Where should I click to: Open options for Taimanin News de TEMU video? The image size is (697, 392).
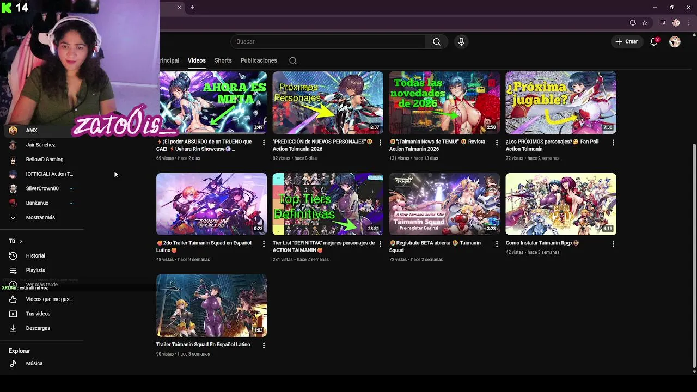click(497, 143)
